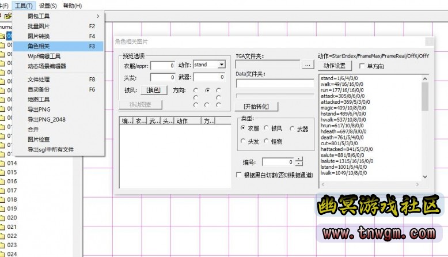The width and height of the screenshot is (448, 257).
Task: Choose 图片转换 menu entry
Action: tap(58, 36)
